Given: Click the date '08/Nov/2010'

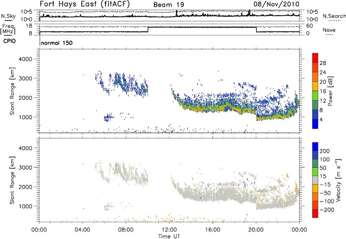Looking at the screenshot, I should coord(276,4).
